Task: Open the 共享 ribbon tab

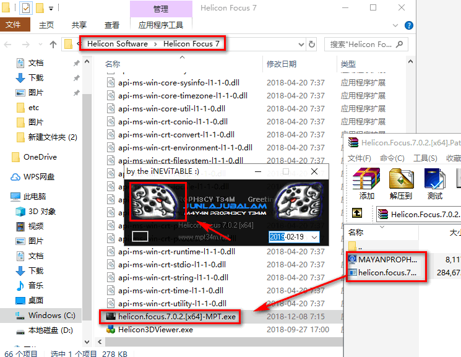Action: pos(79,25)
